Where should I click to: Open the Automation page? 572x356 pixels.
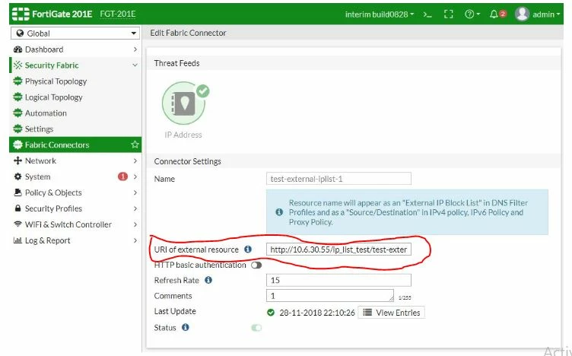(46, 113)
